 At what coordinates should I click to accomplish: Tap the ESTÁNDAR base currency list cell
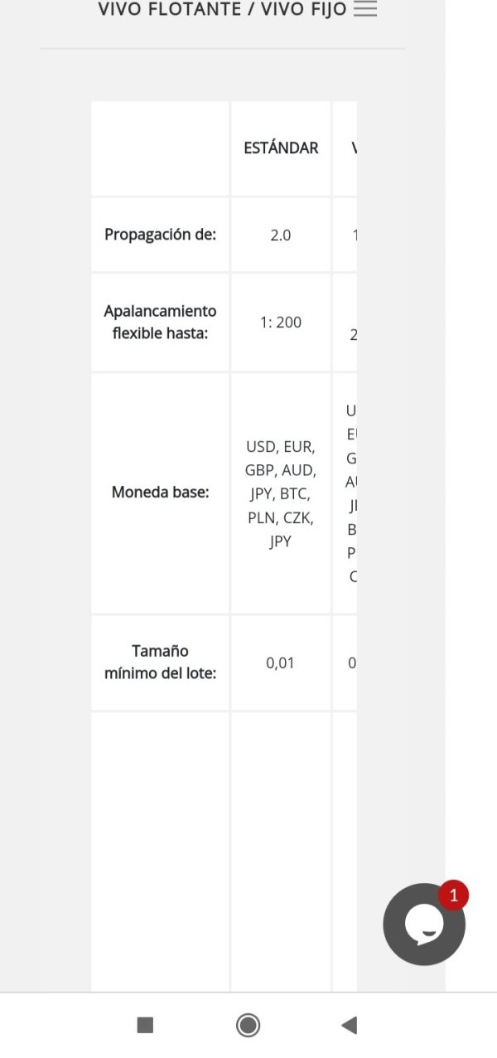coord(281,493)
